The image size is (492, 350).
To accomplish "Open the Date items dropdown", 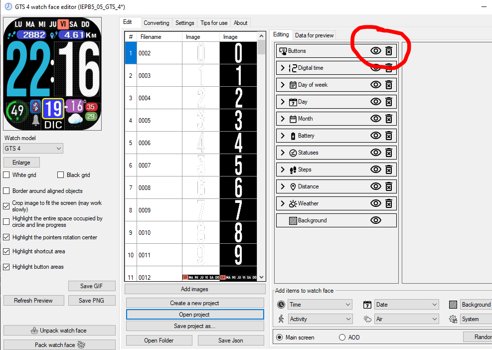I will tap(406, 305).
